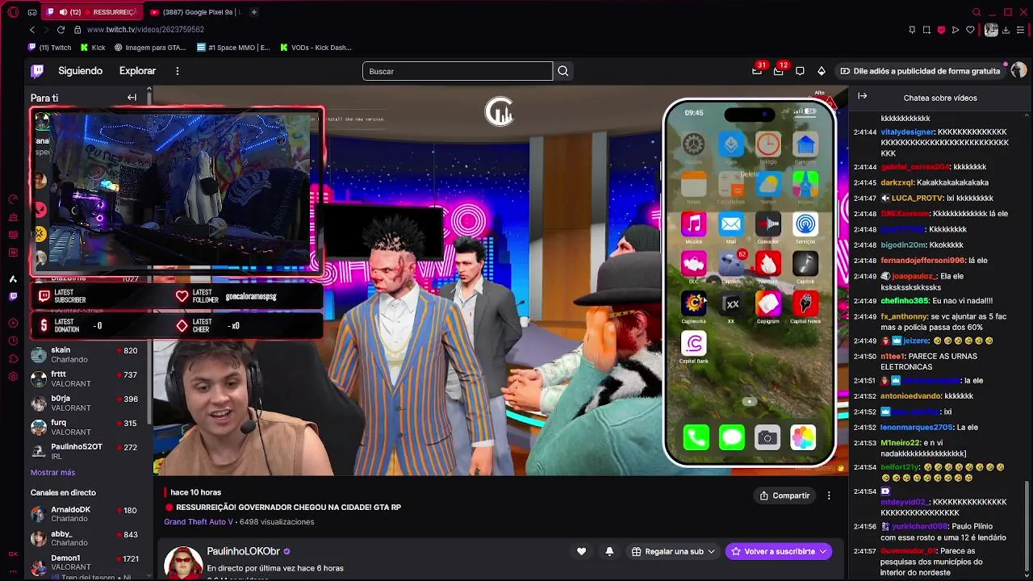Viewport: 1033px width, 581px height.
Task: Open the #1 Space MMO bookmark
Action: point(233,48)
